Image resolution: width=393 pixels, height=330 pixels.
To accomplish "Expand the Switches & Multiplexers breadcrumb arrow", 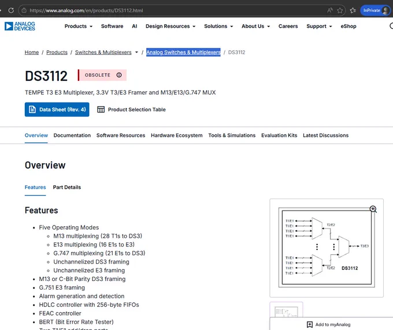I will 136,52.
